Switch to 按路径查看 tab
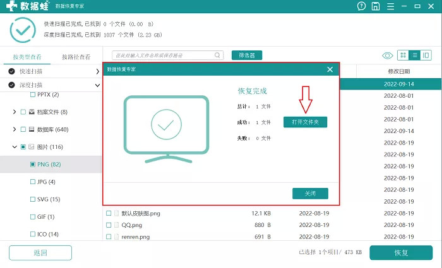Image resolution: width=442 pixels, height=268 pixels. [76, 57]
